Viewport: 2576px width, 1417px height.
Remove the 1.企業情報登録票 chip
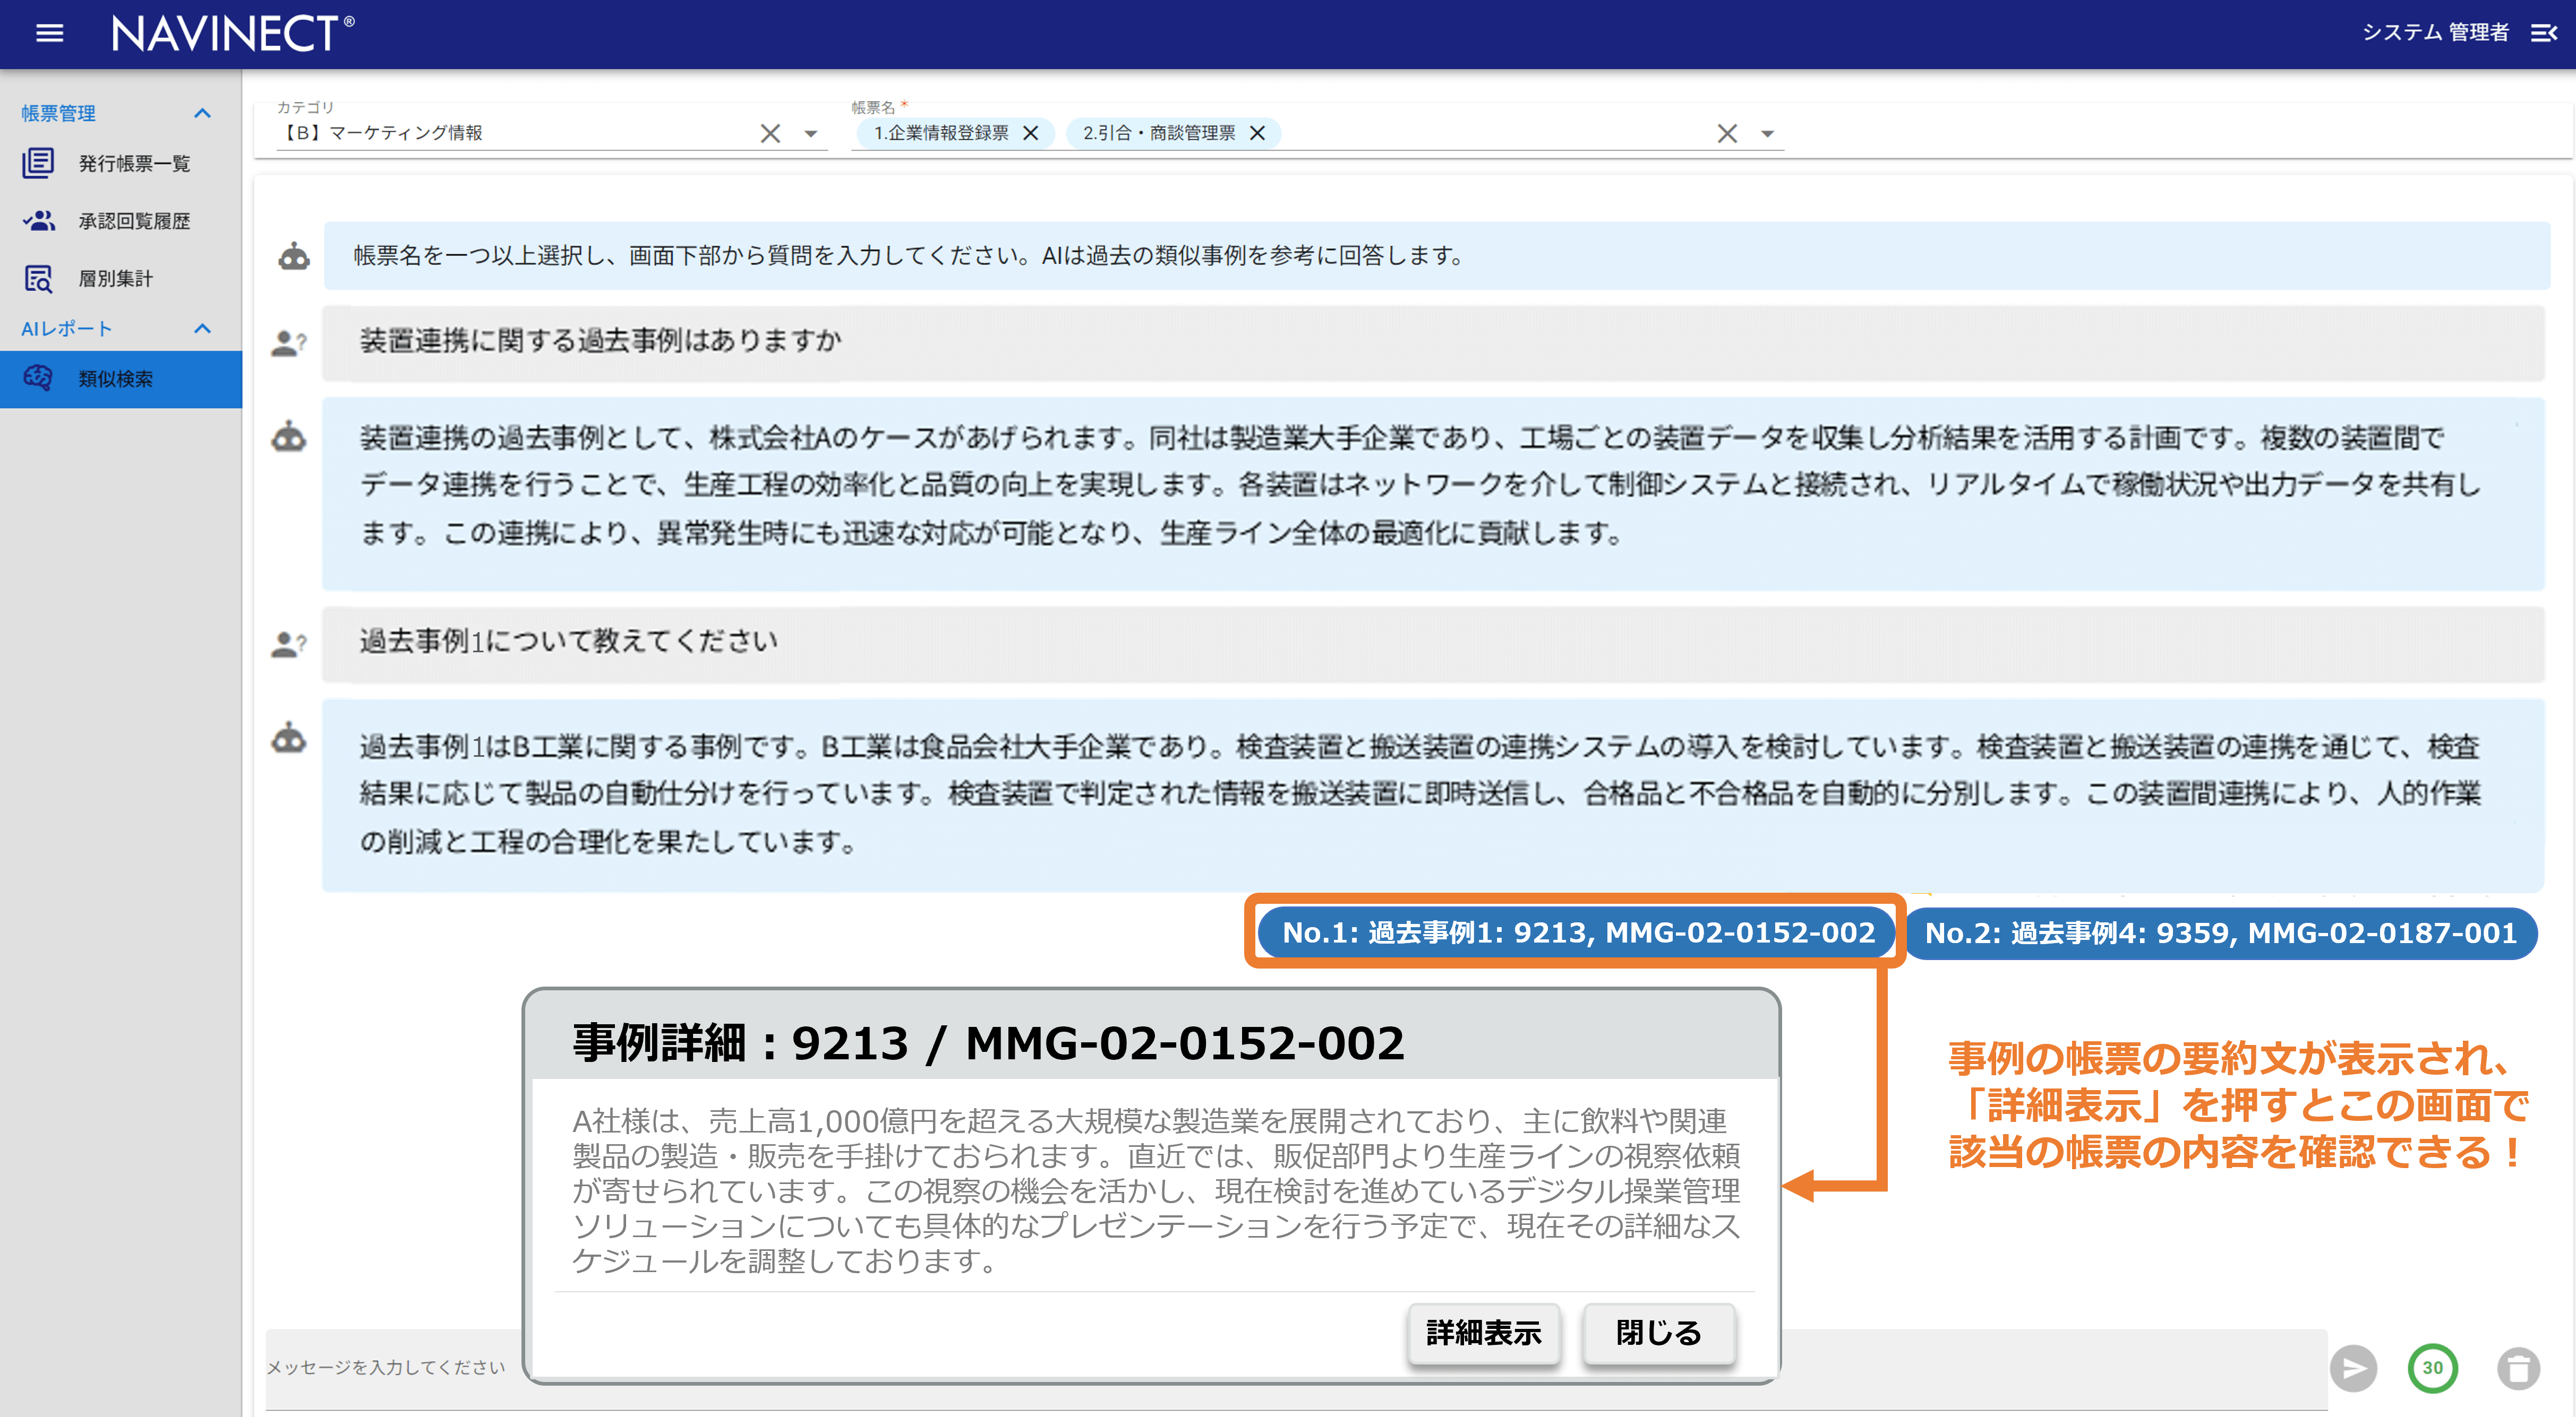pyautogui.click(x=1031, y=133)
